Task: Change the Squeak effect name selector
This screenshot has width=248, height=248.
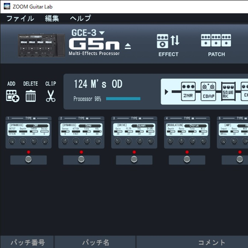Action: (x=143, y=126)
